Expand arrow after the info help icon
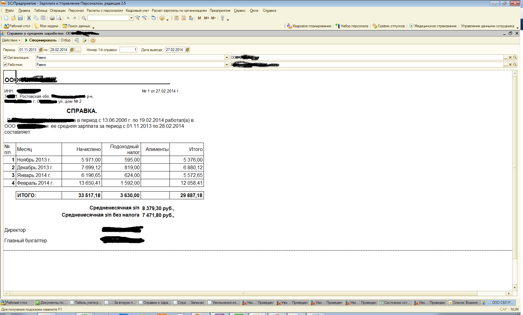Image resolution: width=523 pixels, height=315 pixels. click(x=168, y=19)
